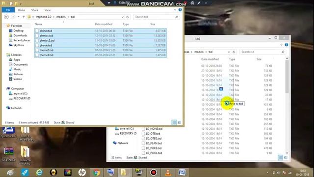Screen dimensions: 314x177
Task: Sort by Date modified column in front window
Action: coord(104,24)
